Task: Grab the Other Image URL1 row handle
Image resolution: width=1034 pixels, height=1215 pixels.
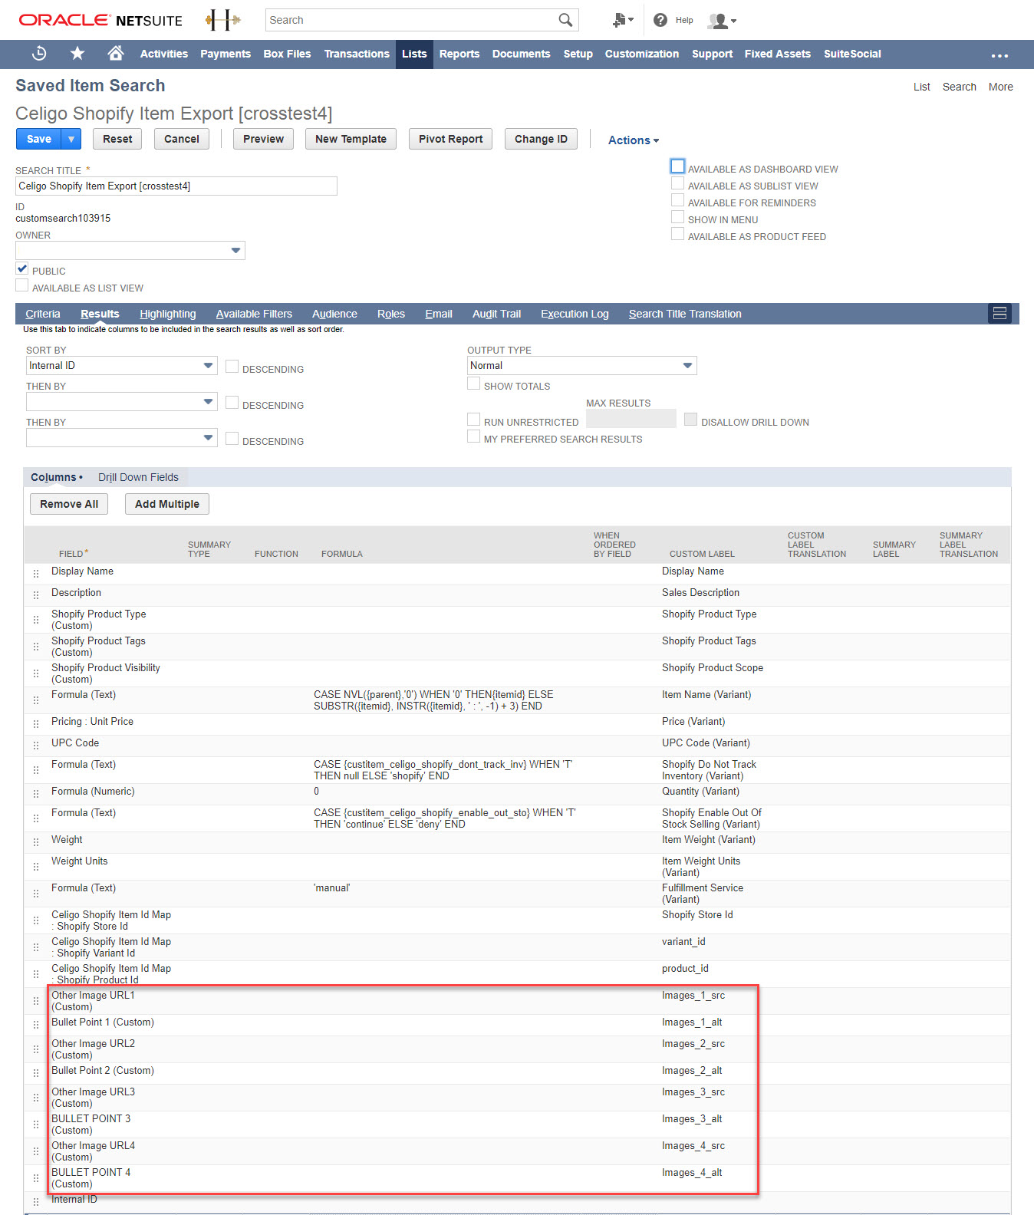Action: (x=36, y=1001)
